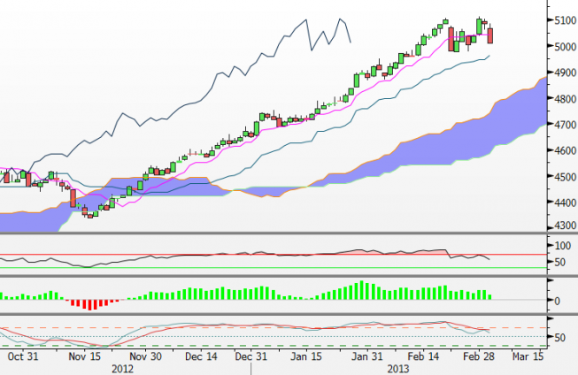Screen dimensions: 578x375
Task: Click the 5000 price axis label
Action: [x=565, y=46]
